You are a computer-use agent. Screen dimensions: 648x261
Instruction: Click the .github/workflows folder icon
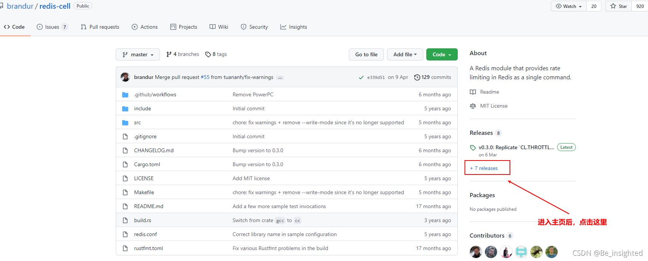tap(125, 95)
